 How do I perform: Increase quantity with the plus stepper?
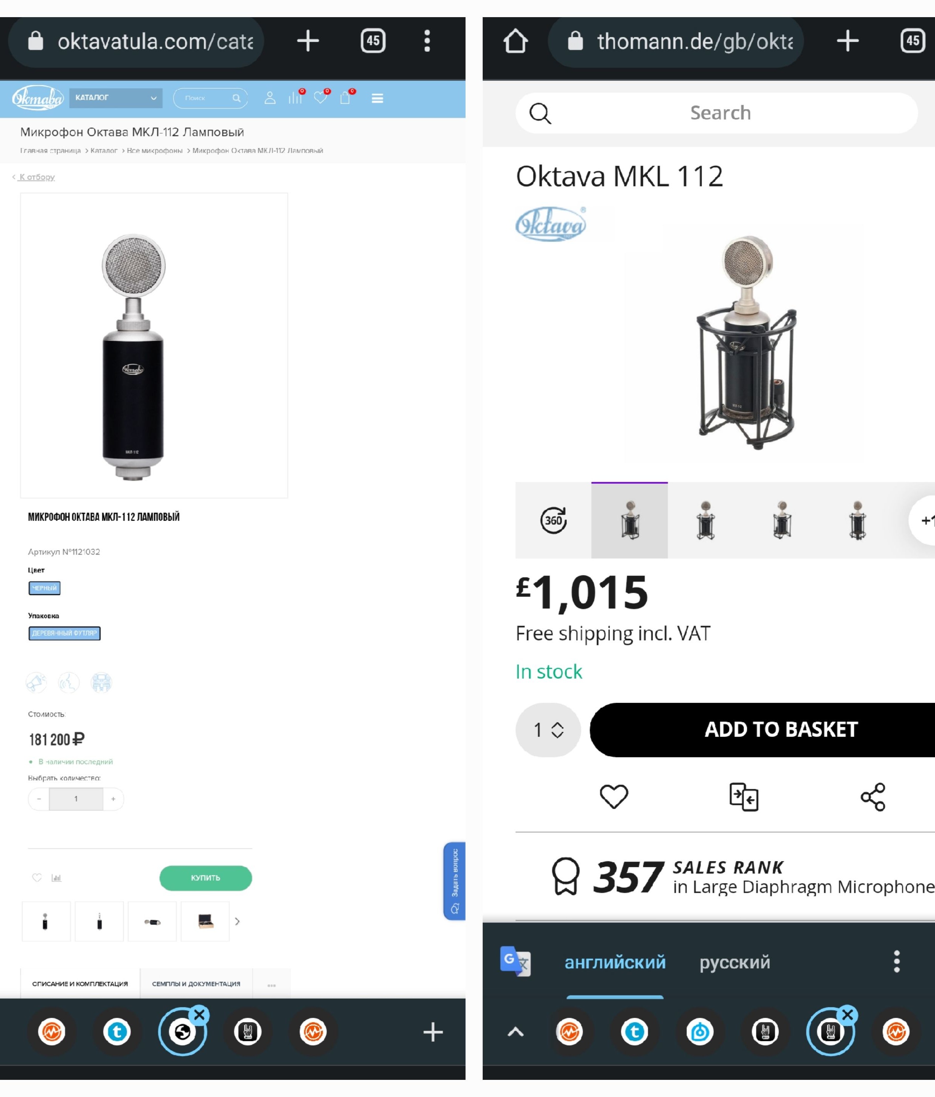pyautogui.click(x=113, y=799)
